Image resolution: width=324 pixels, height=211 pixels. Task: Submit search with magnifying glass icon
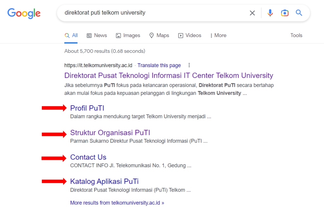pyautogui.click(x=299, y=13)
